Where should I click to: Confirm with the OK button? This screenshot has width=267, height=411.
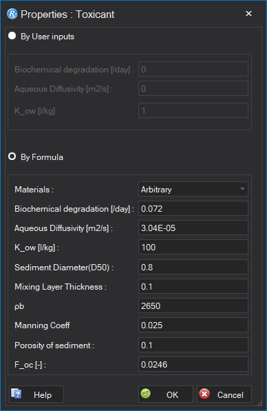point(166,394)
